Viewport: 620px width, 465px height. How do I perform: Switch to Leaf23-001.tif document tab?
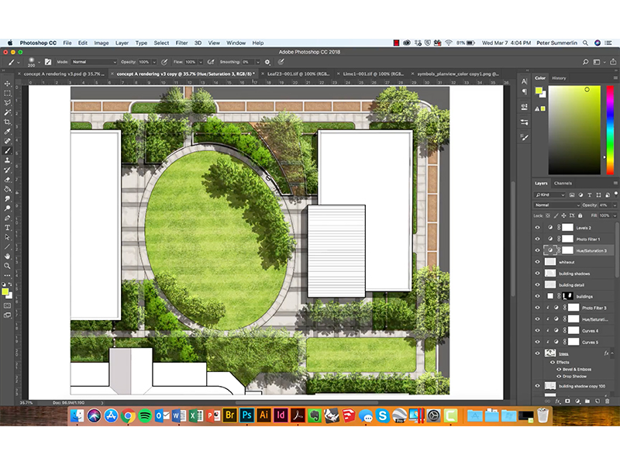[297, 74]
